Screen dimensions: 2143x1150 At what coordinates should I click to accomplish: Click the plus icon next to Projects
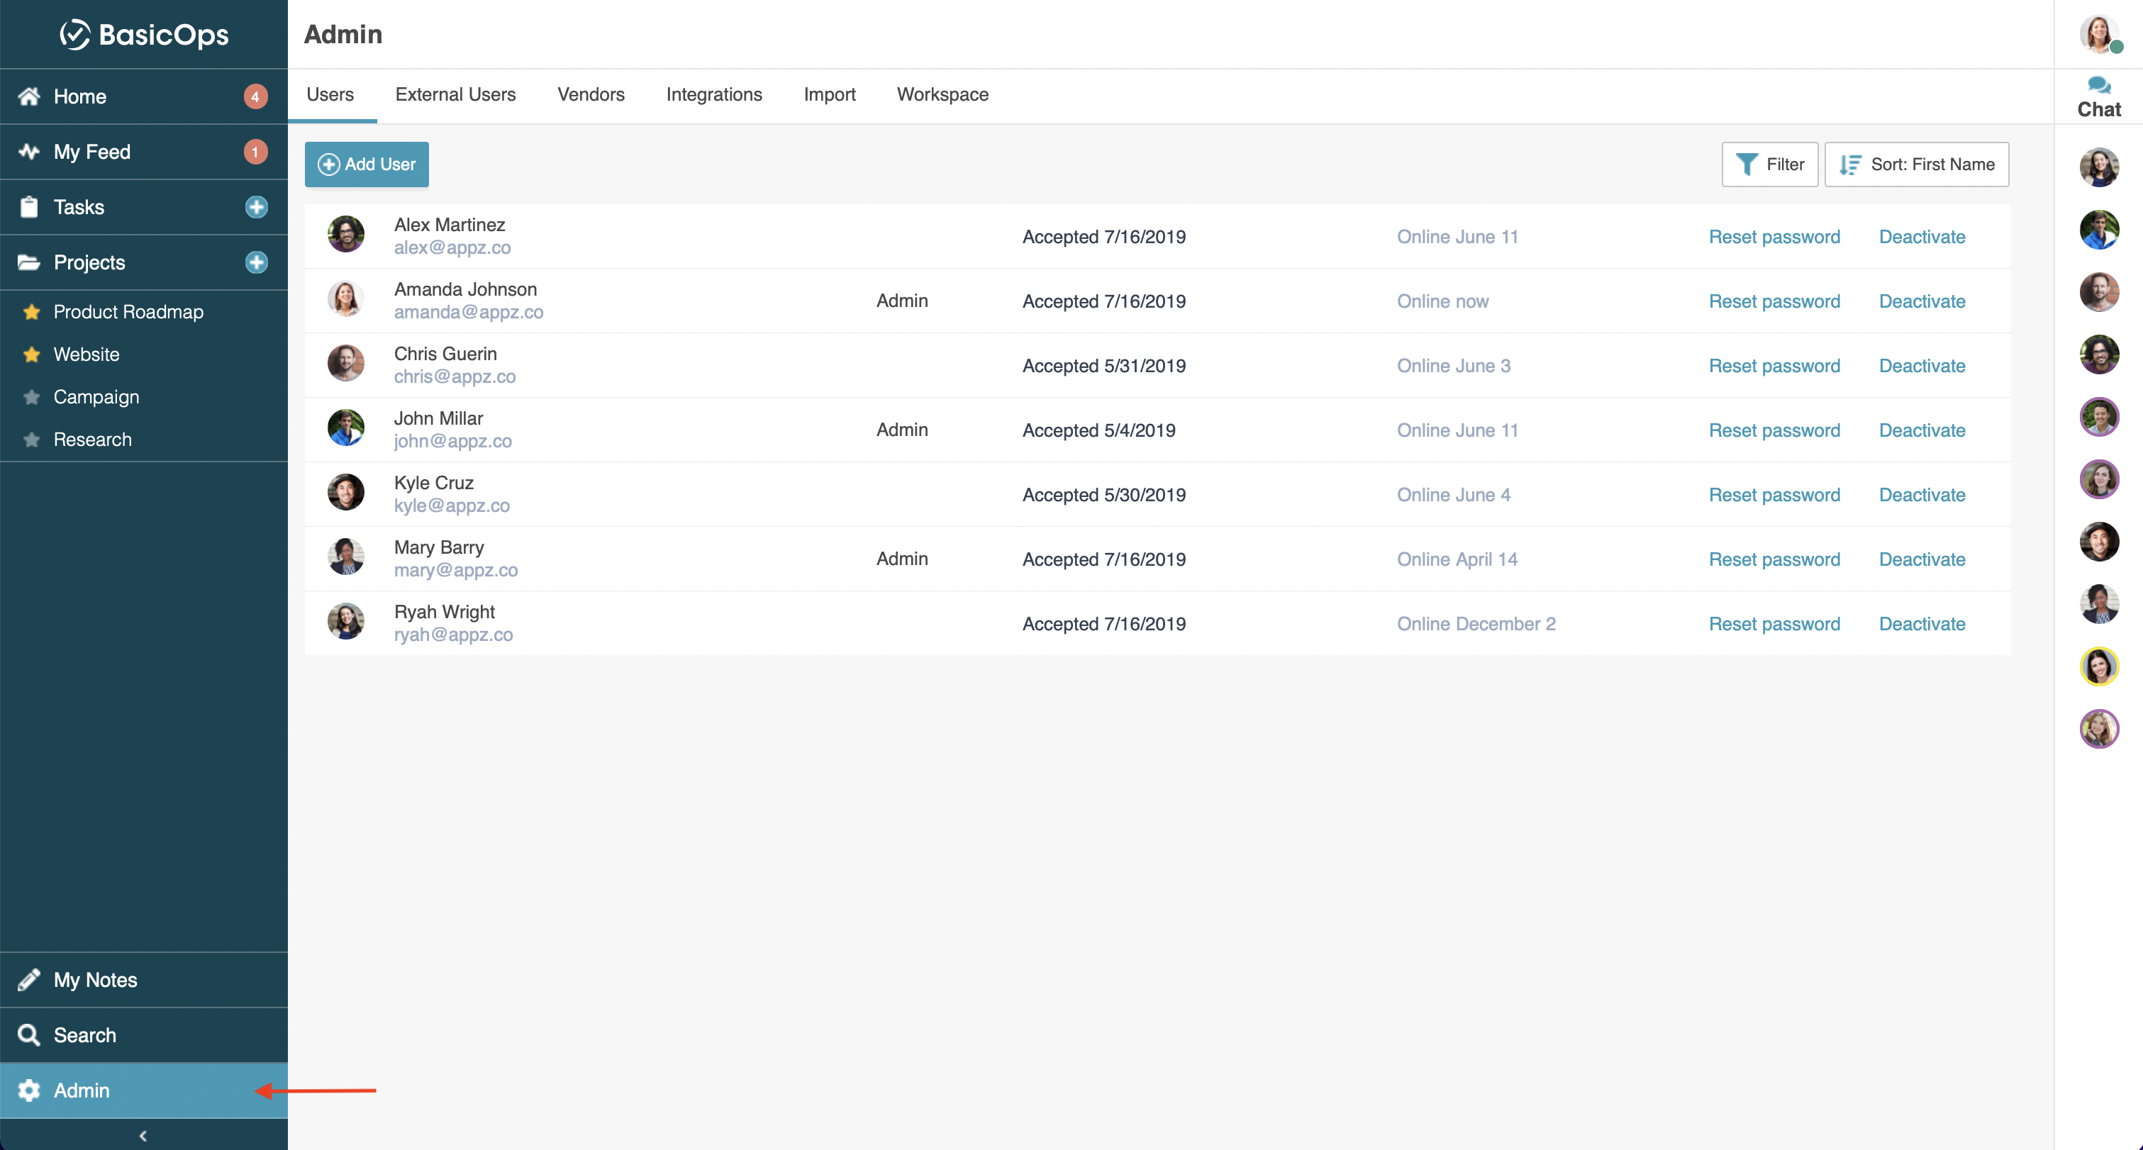[256, 263]
